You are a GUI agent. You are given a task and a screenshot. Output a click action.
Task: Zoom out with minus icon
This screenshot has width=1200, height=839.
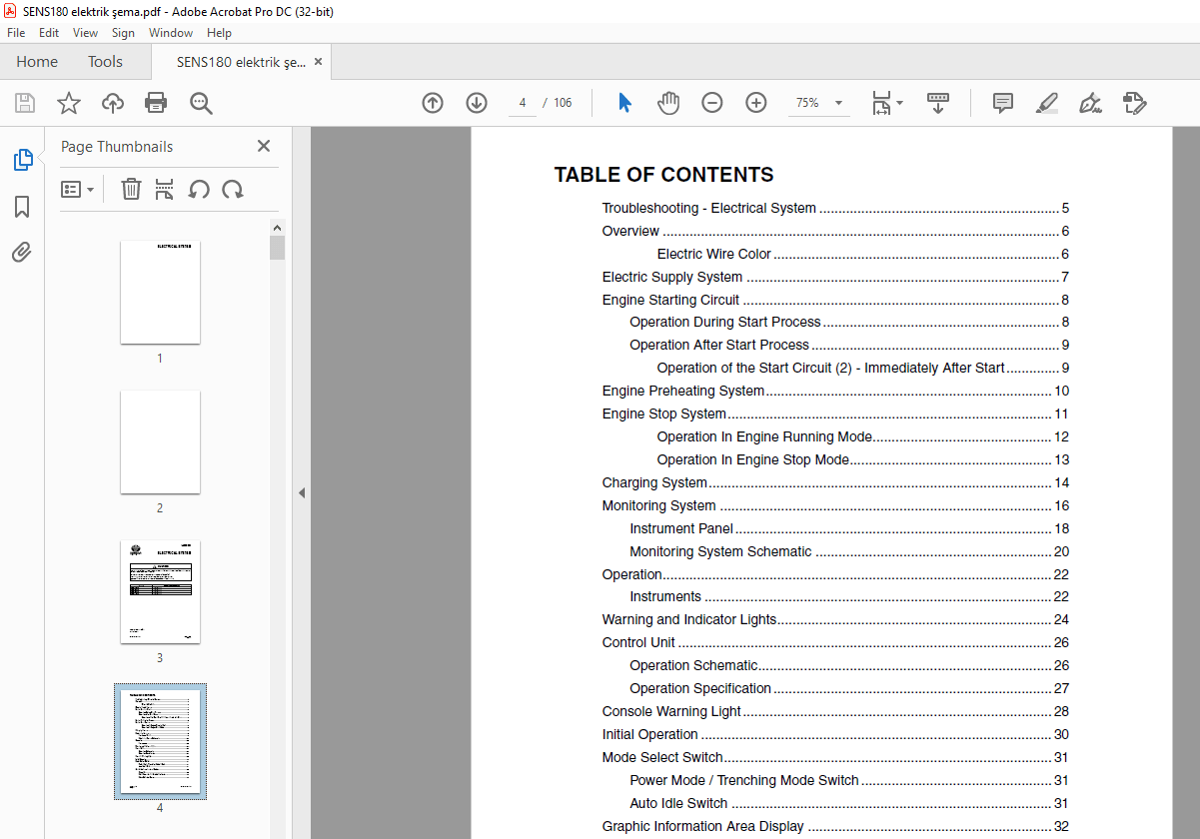click(712, 103)
